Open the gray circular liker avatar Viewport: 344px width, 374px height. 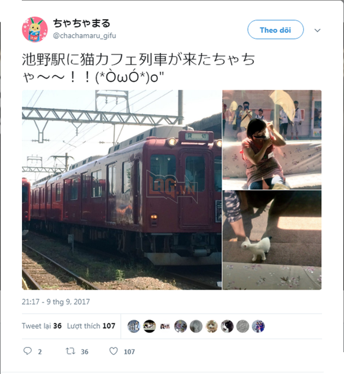(196, 326)
